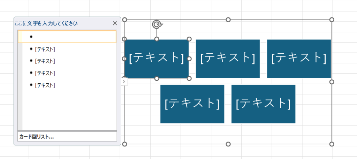Click the SmartArt frame's top-right corner handle
This screenshot has height=159, width=357.
point(332,20)
